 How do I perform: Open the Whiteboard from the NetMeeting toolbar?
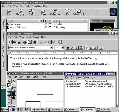click(78, 12)
